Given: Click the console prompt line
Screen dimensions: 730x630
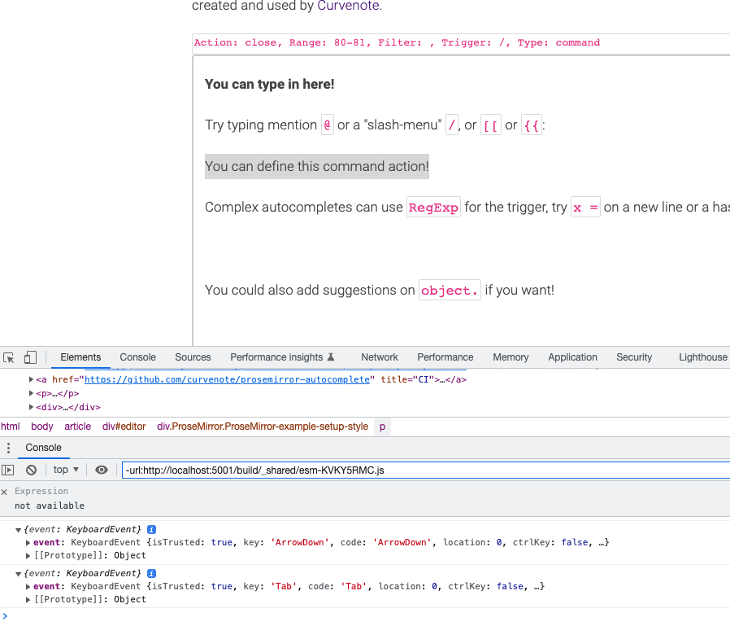Looking at the screenshot, I should pyautogui.click(x=365, y=616).
